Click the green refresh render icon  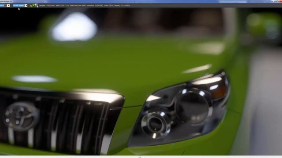point(32,6)
